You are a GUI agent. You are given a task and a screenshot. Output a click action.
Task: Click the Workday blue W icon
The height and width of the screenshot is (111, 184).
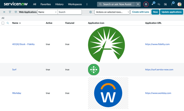[x=108, y=93]
